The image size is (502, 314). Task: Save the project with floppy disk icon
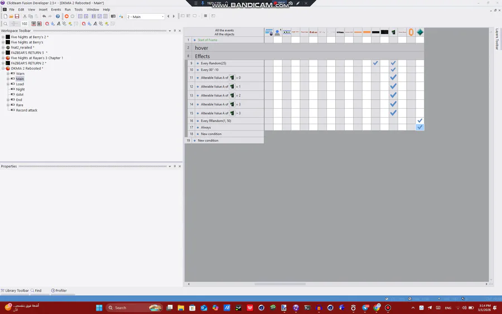tap(17, 16)
